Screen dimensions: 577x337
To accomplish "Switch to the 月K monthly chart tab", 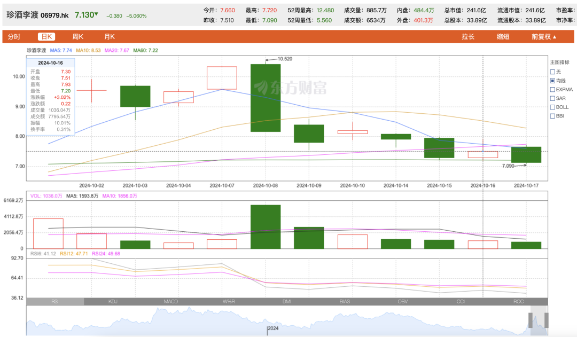I will [110, 37].
